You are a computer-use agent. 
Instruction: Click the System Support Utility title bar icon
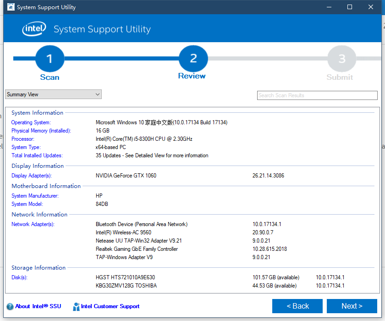coord(11,7)
